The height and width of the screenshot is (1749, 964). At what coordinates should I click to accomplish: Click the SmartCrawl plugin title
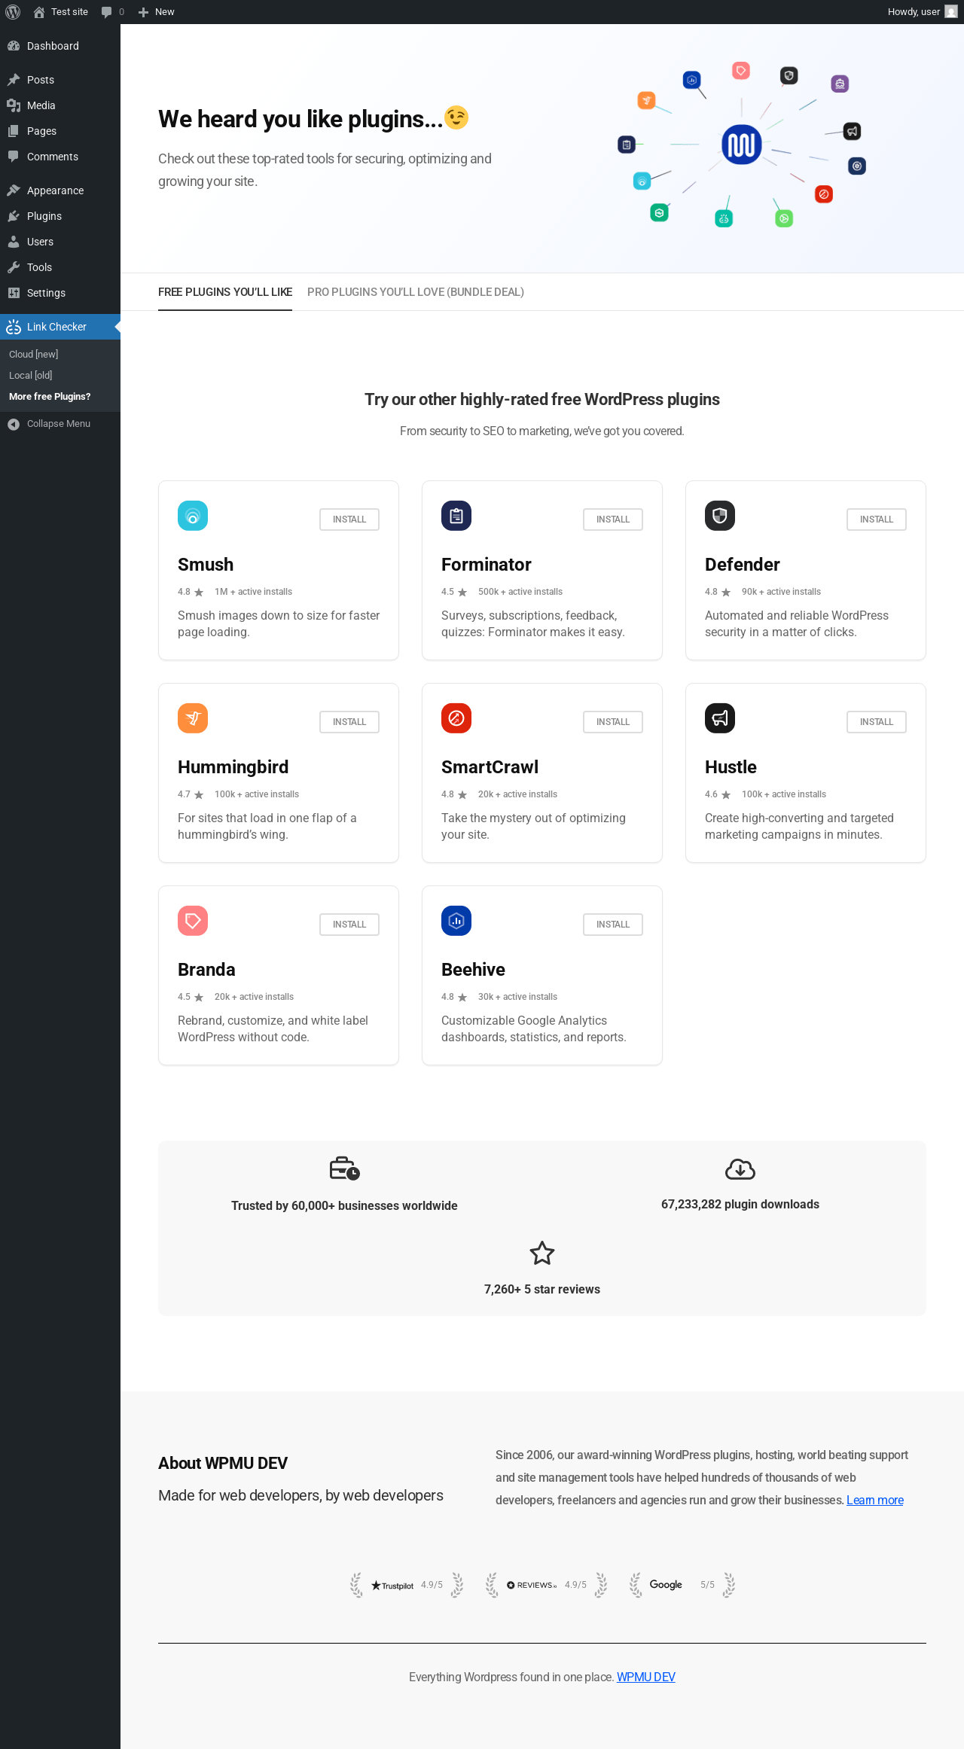click(490, 767)
